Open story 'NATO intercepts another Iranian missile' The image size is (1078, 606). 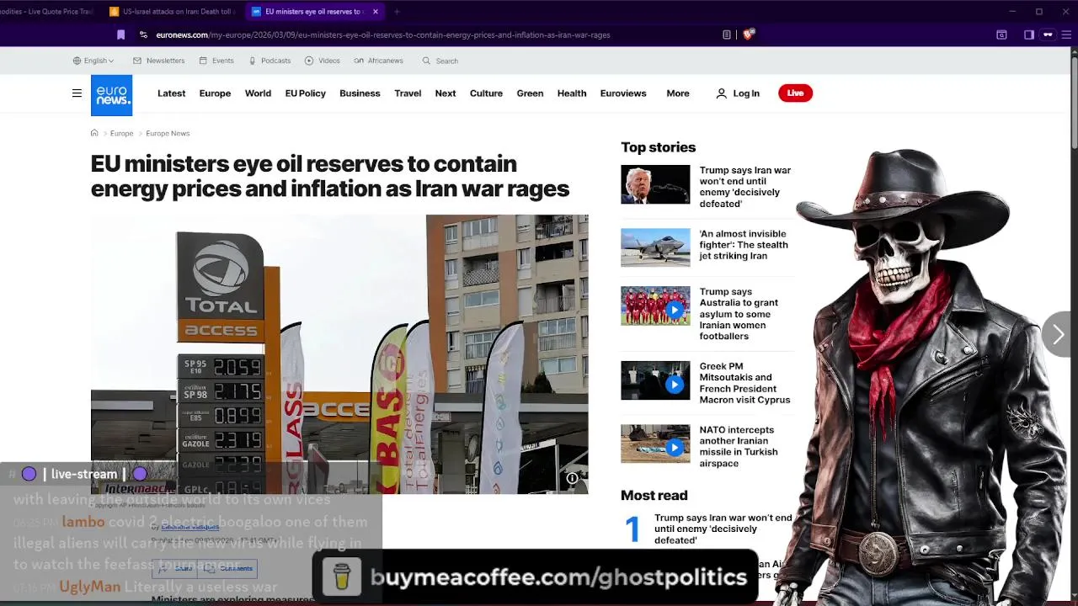(x=739, y=446)
